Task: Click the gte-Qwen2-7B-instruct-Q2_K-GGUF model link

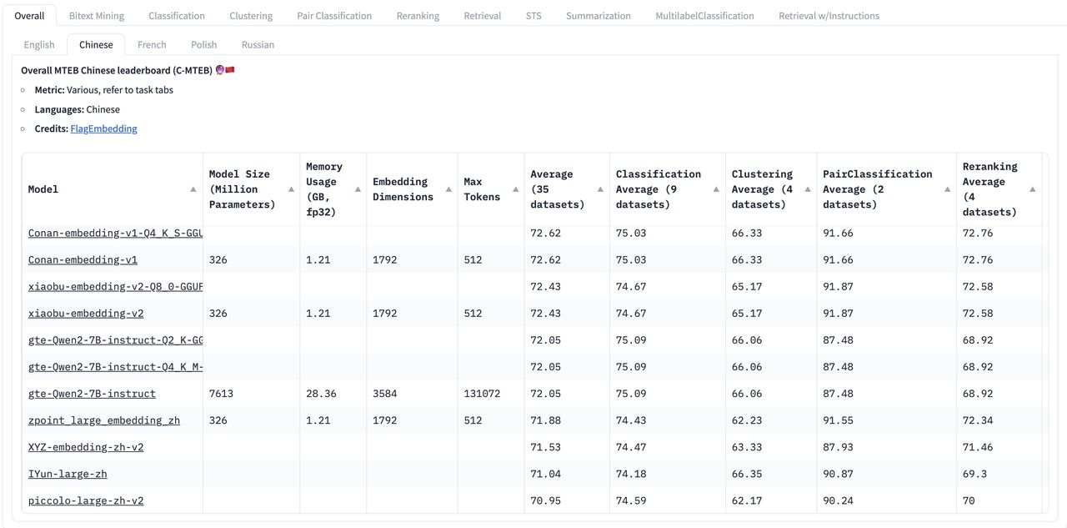Action: [115, 339]
